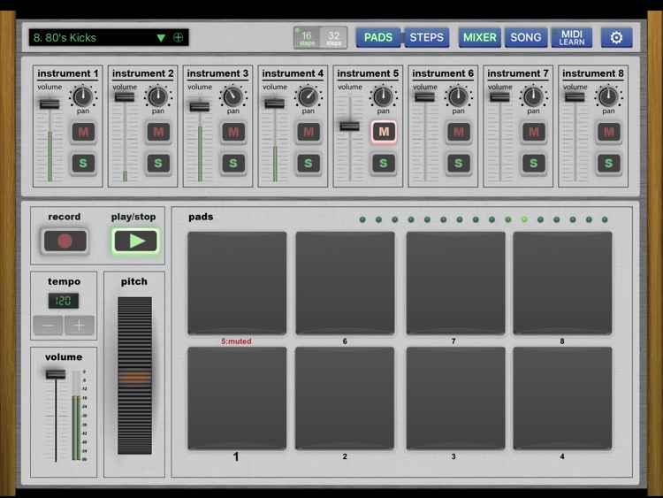Click instrument 3 pan knob

(233, 97)
